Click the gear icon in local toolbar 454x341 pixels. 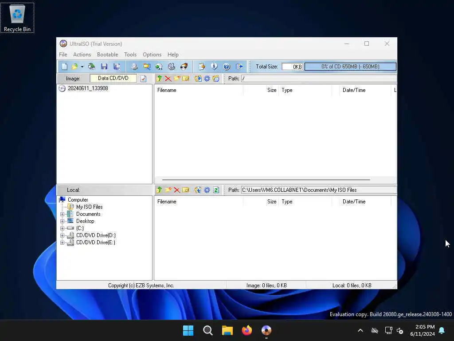207,190
